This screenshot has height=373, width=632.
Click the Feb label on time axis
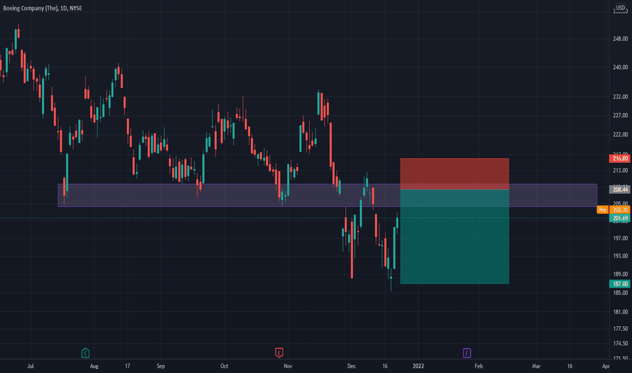point(479,366)
